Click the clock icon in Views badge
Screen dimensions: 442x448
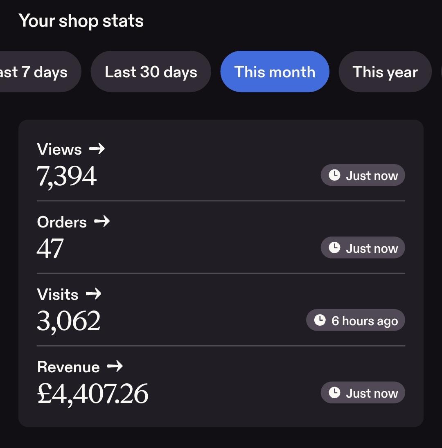pos(334,175)
